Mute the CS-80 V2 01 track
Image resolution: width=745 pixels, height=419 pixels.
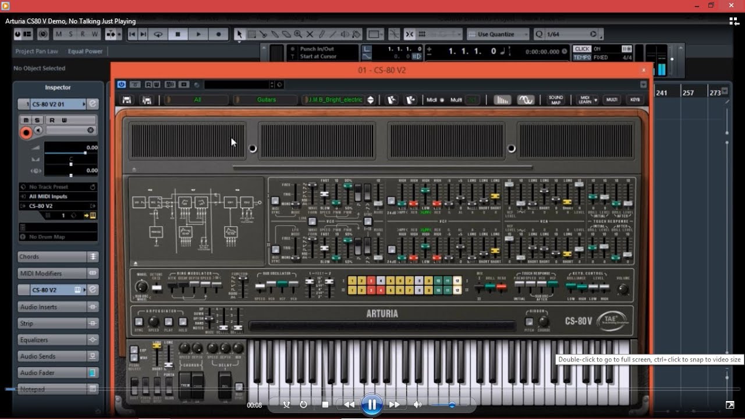coord(25,120)
